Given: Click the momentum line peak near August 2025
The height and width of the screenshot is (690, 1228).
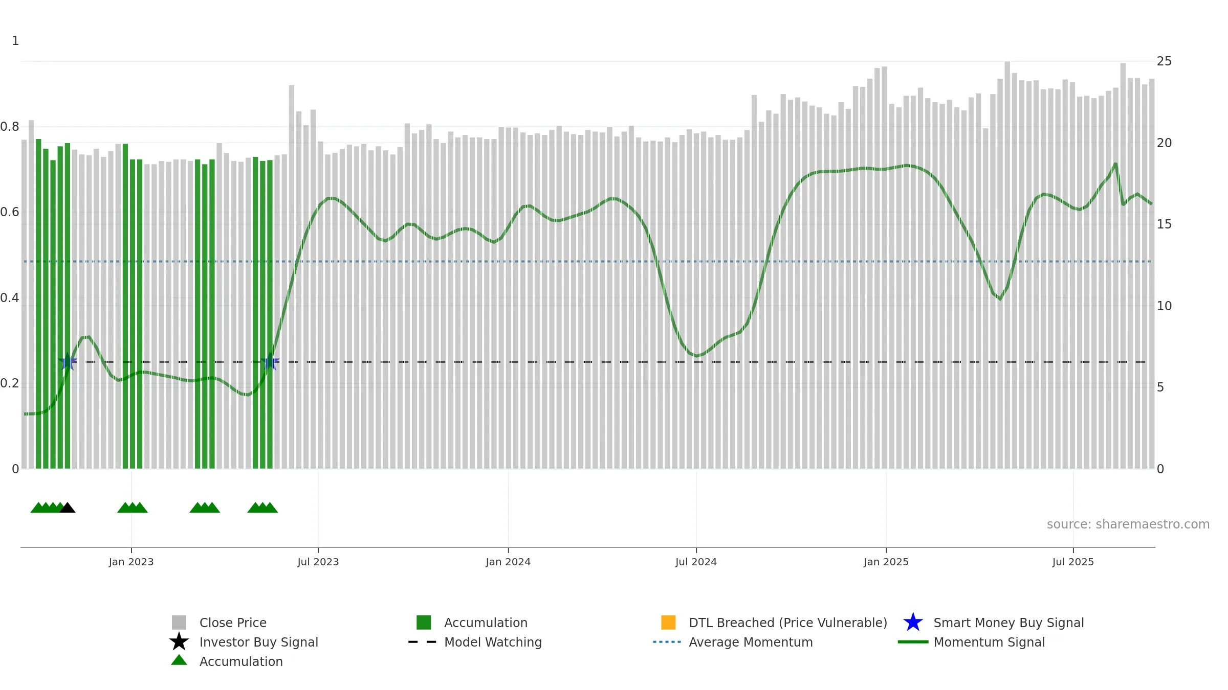Looking at the screenshot, I should click(x=1115, y=164).
